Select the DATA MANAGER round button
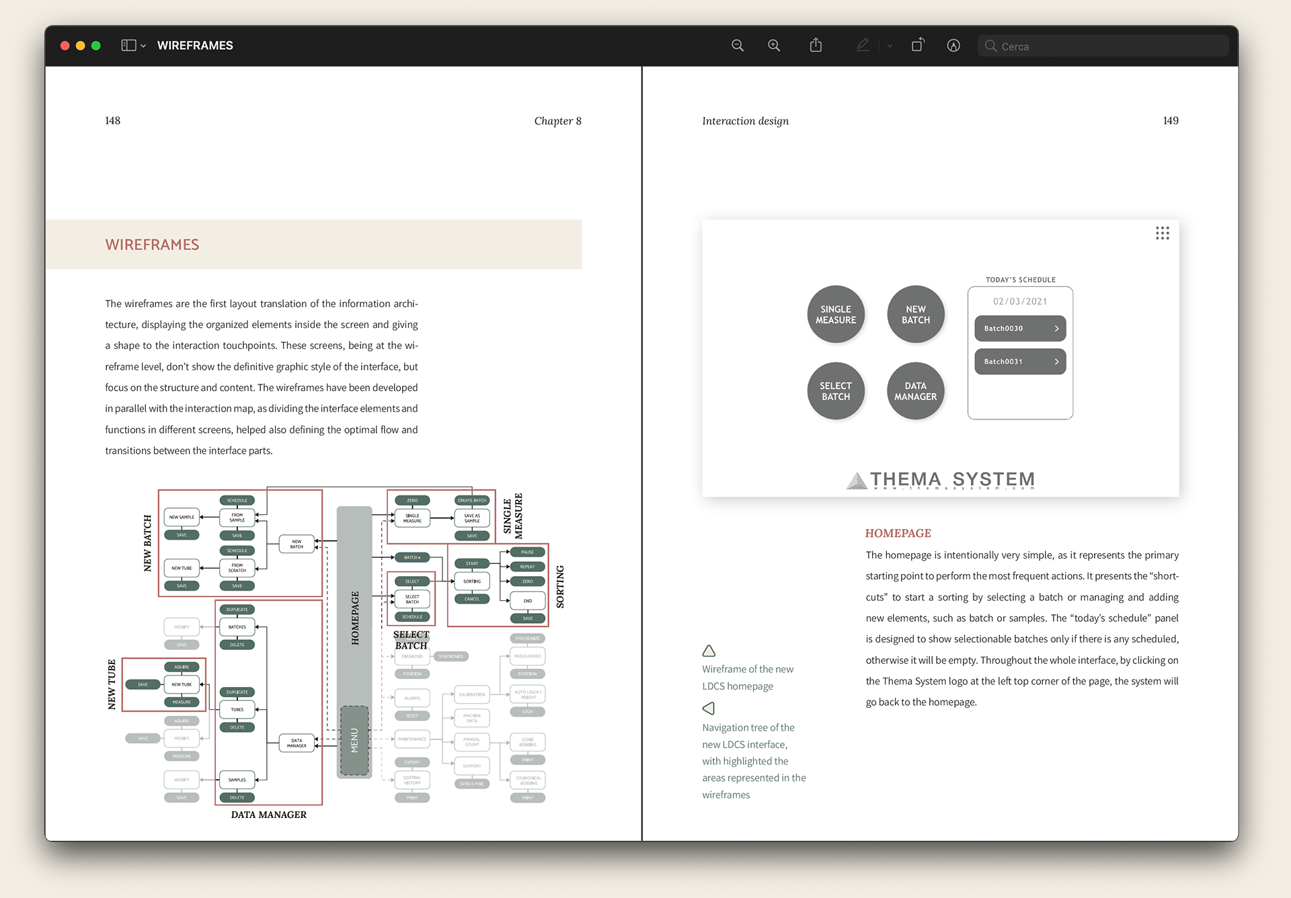The image size is (1291, 898). pos(916,391)
